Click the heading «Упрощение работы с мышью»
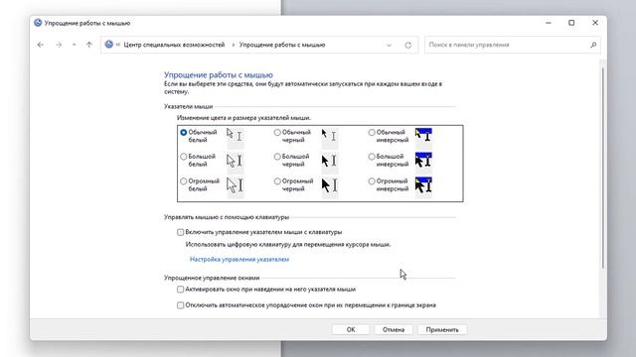Screen dimensions: 636x357 point(219,75)
